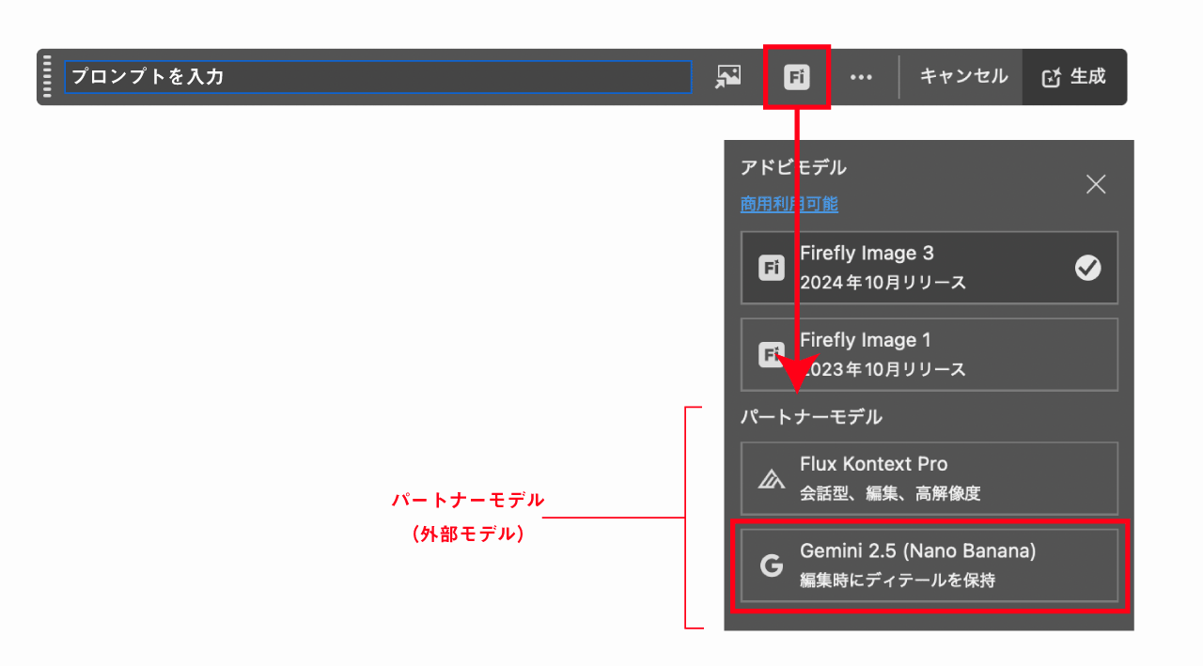Screen dimensions: 1203x666
Task: Select the Firefly Image 1 model
Action: tap(930, 354)
